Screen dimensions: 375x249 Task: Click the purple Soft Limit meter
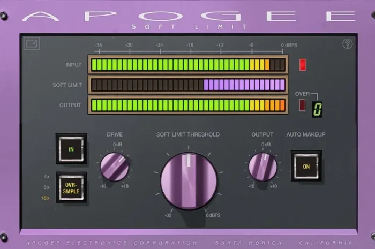click(187, 85)
